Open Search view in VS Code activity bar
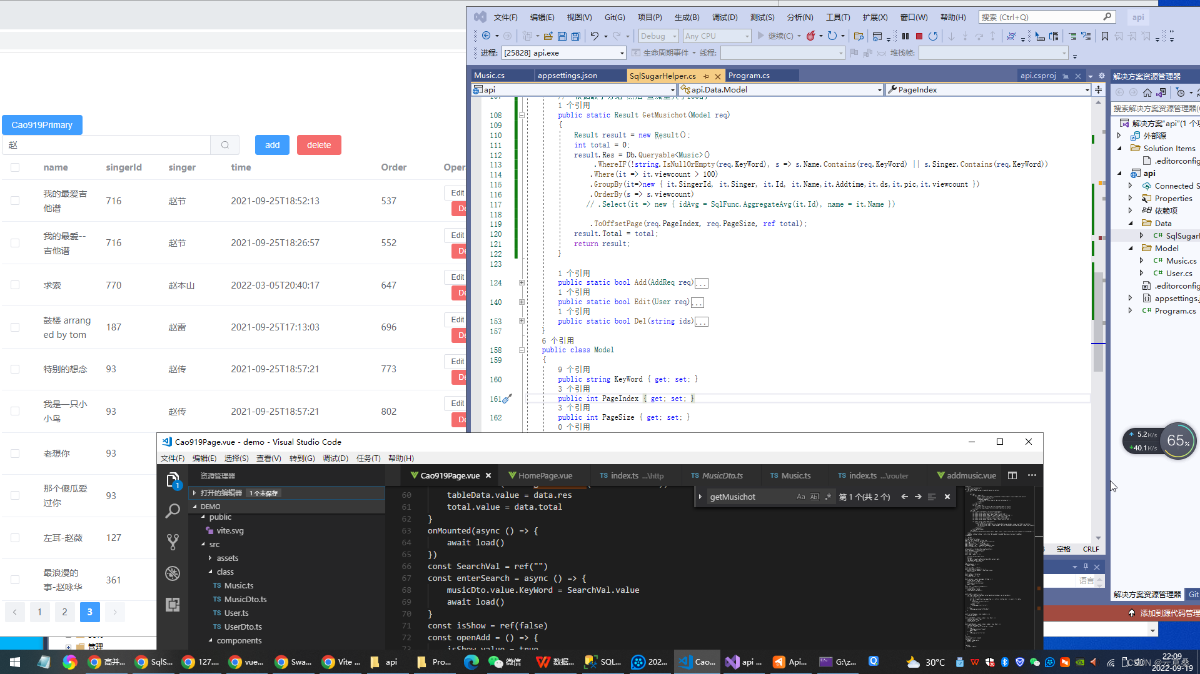The height and width of the screenshot is (674, 1200). coord(173,511)
